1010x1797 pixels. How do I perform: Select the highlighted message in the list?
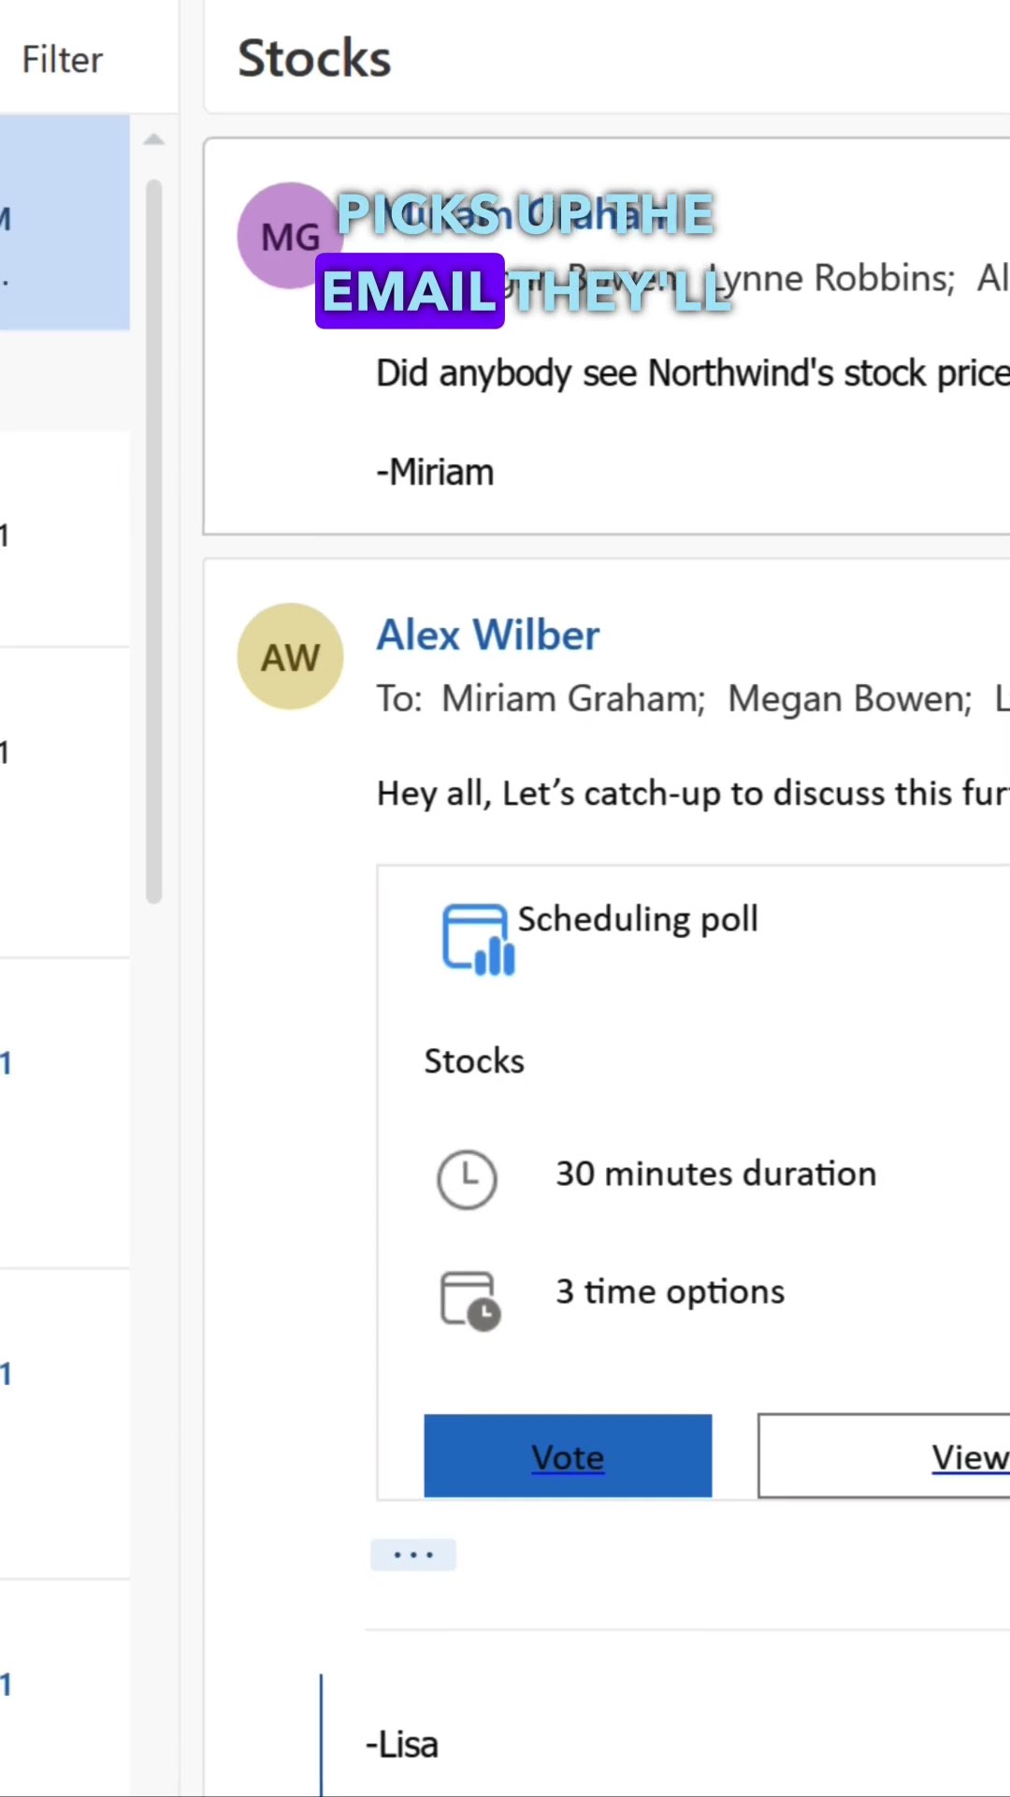pyautogui.click(x=64, y=222)
